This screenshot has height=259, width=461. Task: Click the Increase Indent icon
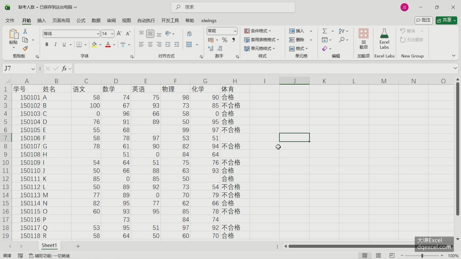click(x=177, y=45)
